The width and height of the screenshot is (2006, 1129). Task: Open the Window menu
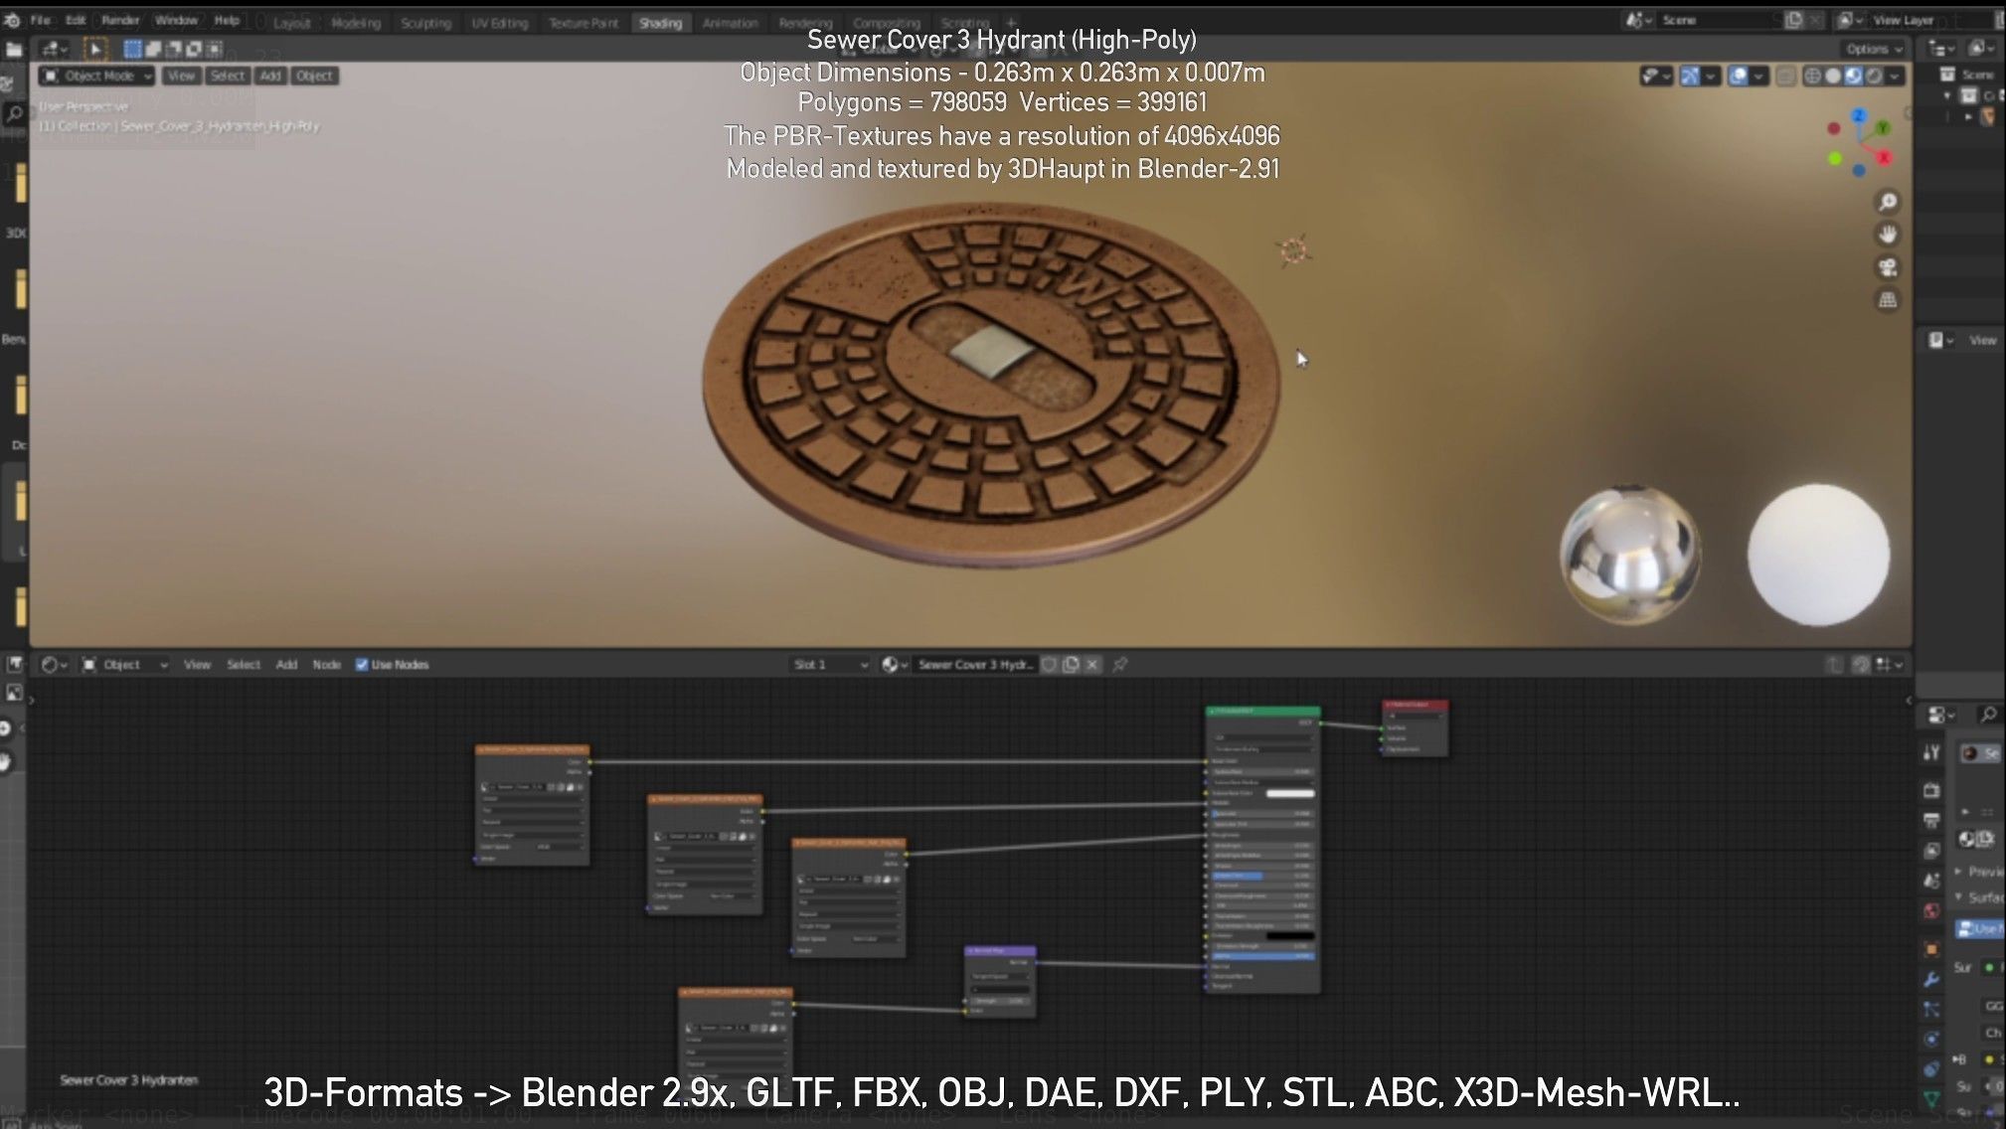coord(176,20)
